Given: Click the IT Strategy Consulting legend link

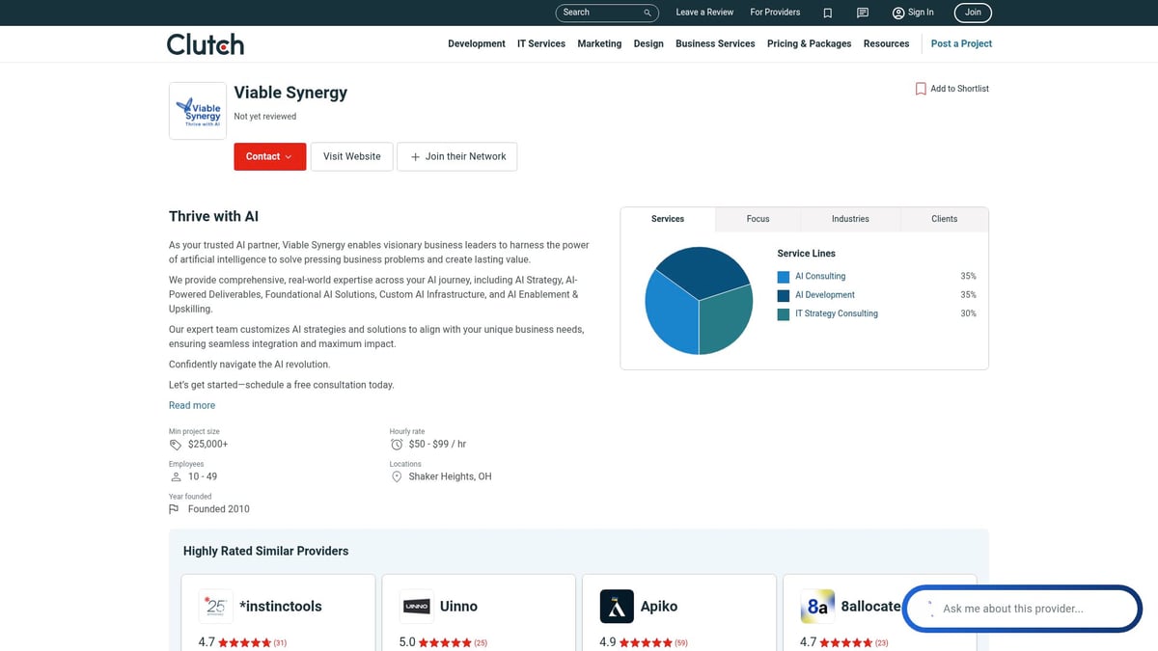Looking at the screenshot, I should [x=837, y=313].
